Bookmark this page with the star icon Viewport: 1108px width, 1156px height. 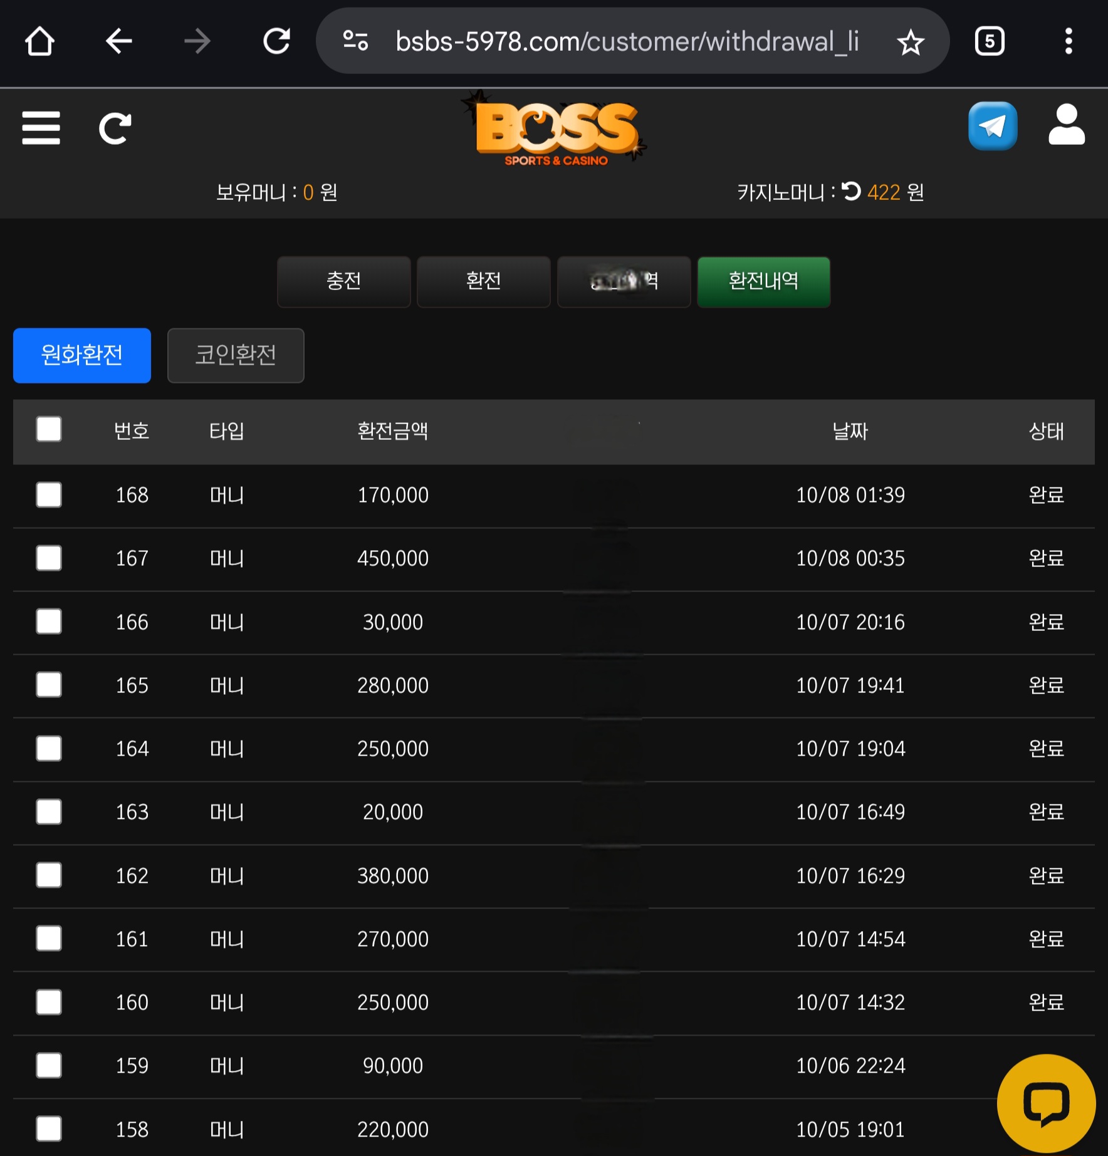(x=910, y=42)
